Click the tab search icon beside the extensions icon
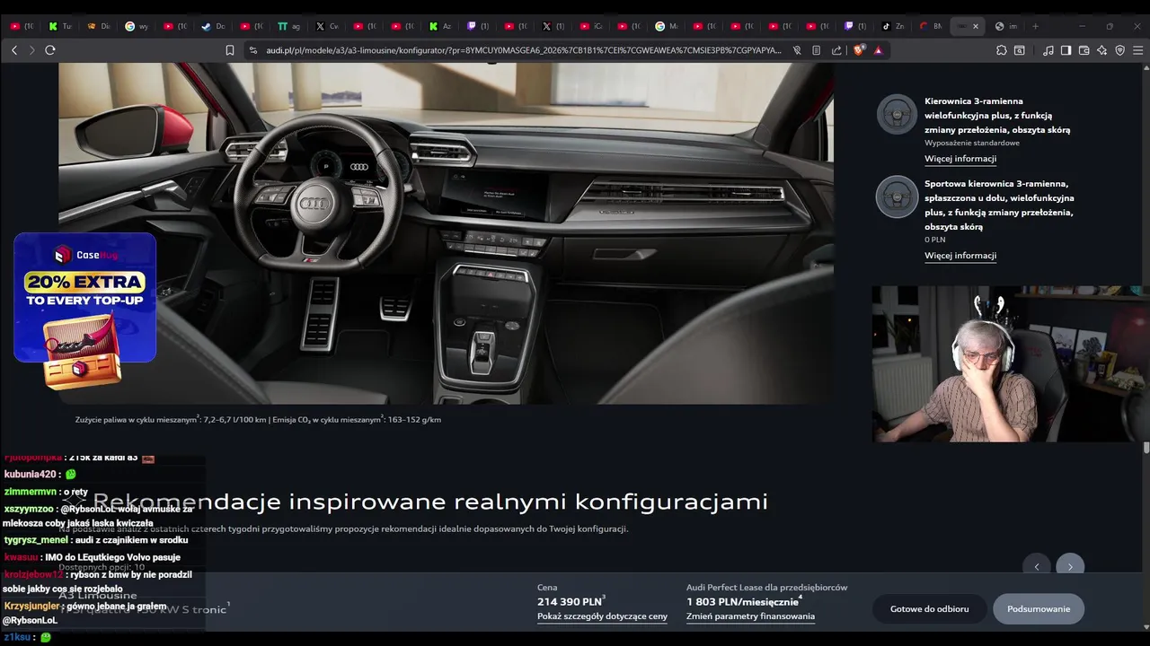 [x=1020, y=50]
